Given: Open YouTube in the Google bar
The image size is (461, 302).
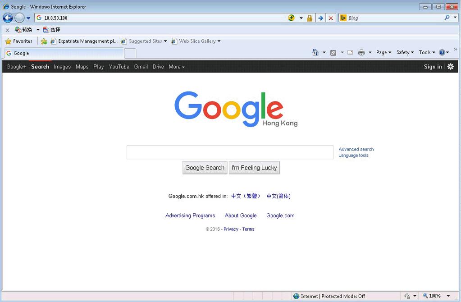Looking at the screenshot, I should tap(119, 67).
